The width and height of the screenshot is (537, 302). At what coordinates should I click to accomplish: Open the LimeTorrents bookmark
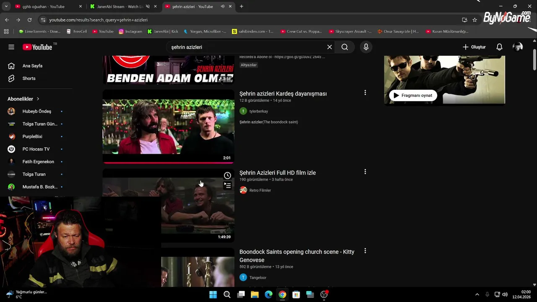(x=39, y=31)
